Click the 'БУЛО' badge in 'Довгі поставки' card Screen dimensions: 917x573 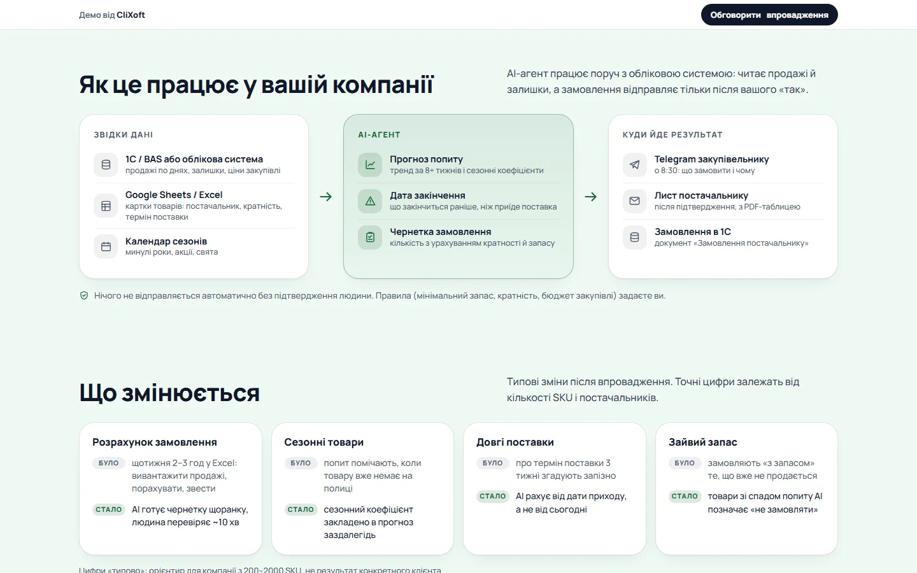(493, 463)
